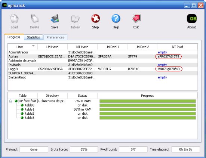Click the green status dot beside table0

point(22,105)
